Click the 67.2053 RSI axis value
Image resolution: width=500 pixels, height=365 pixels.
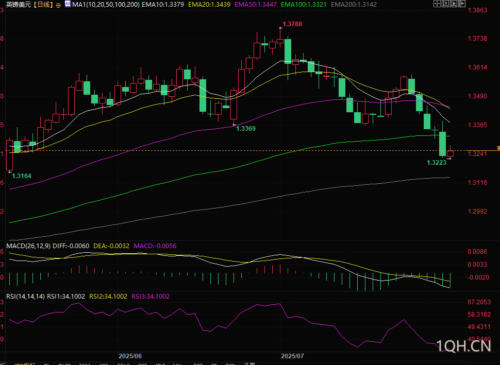click(x=479, y=302)
